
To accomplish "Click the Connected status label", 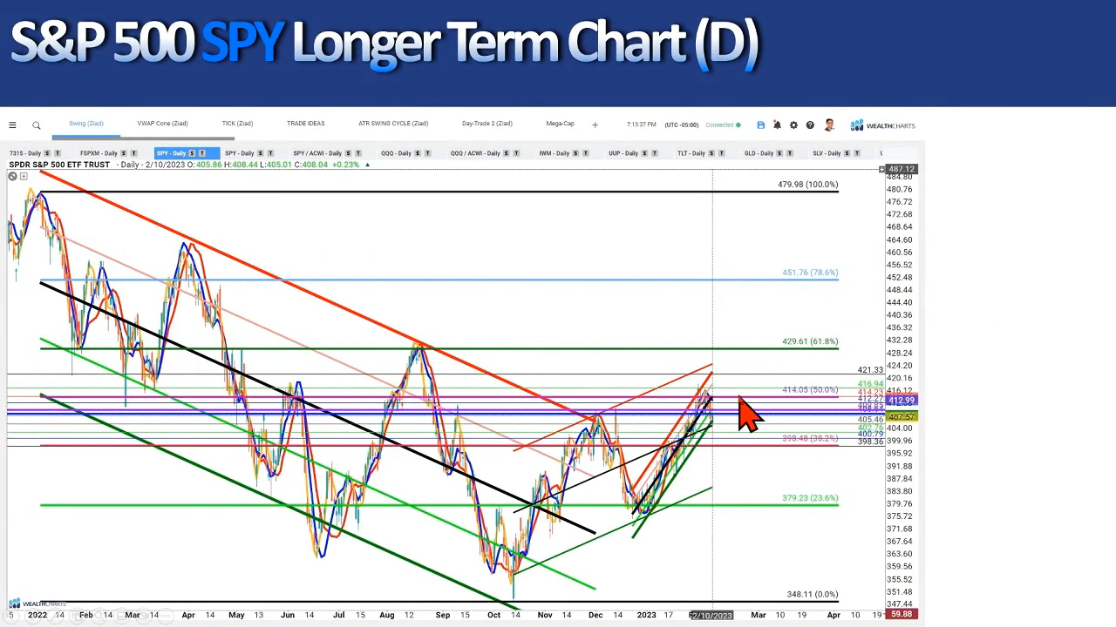I will click(x=719, y=125).
